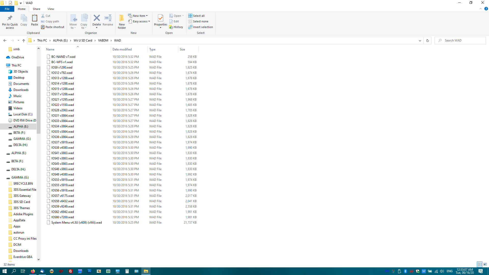The image size is (489, 275).
Task: Click Invert selection in ribbon
Action: (x=201, y=27)
